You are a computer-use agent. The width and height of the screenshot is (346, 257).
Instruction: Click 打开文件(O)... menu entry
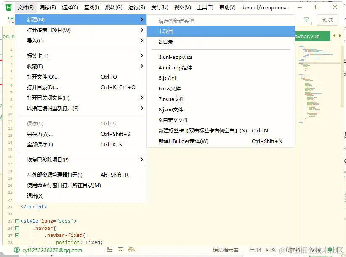tap(81, 77)
